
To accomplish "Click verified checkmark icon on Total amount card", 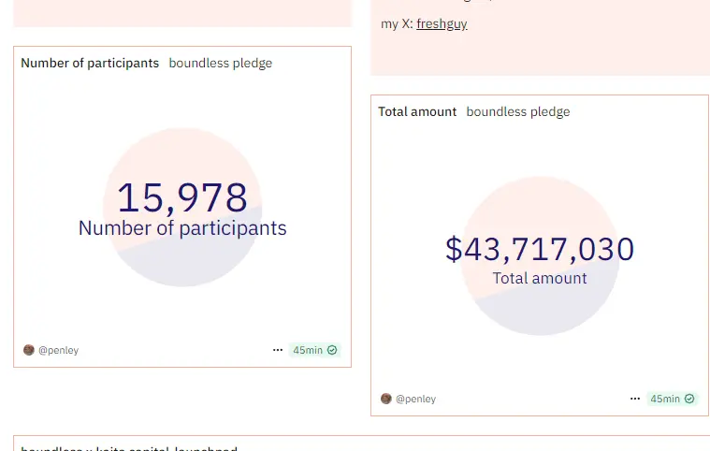I will coord(689,399).
